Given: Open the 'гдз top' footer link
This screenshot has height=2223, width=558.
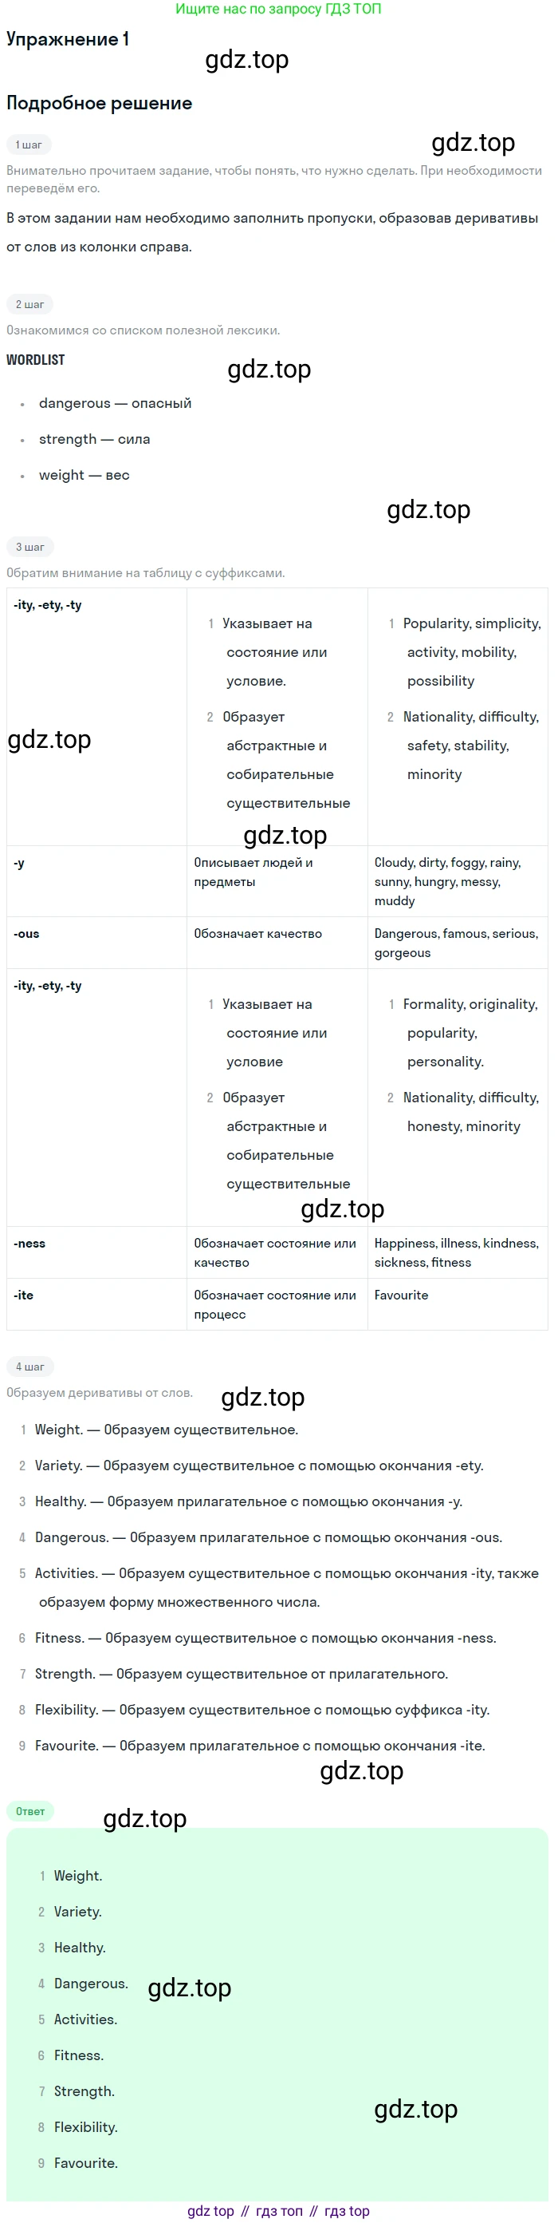Looking at the screenshot, I should click(x=347, y=2211).
